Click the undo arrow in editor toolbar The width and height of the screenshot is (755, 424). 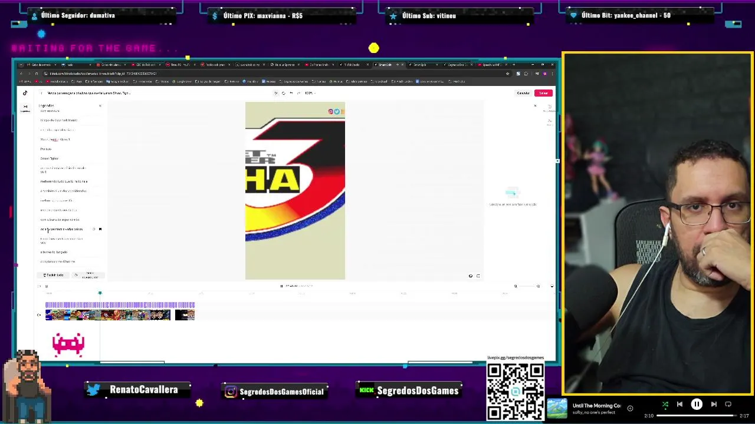coord(291,93)
